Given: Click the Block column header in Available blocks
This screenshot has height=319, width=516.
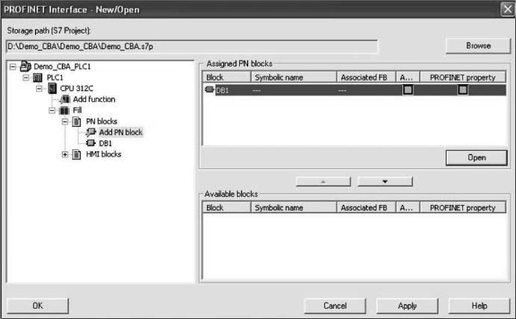Looking at the screenshot, I should point(227,207).
